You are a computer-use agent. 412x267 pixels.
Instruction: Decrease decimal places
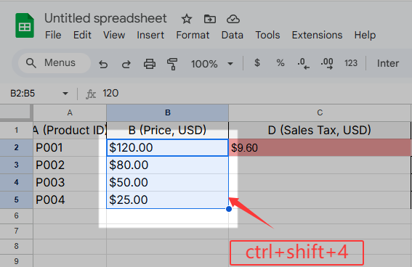(303, 63)
